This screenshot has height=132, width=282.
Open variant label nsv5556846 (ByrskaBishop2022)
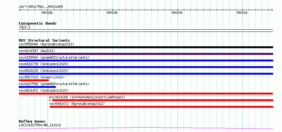point(47,44)
